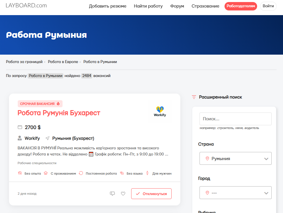The width and height of the screenshot is (283, 213).
Task: Click the vacancy description text
Action: click(93, 151)
